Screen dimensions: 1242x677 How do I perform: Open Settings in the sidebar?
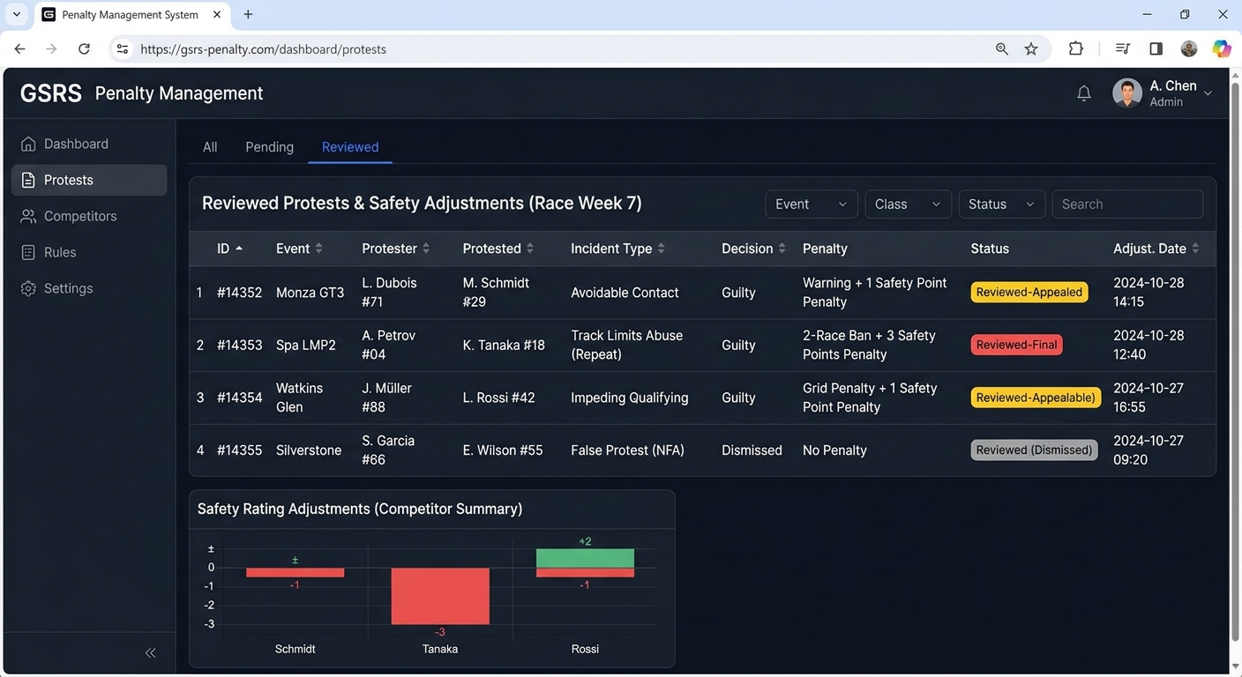point(89,288)
